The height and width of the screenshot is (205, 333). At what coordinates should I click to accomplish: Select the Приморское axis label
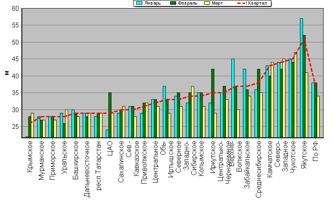pos(52,160)
